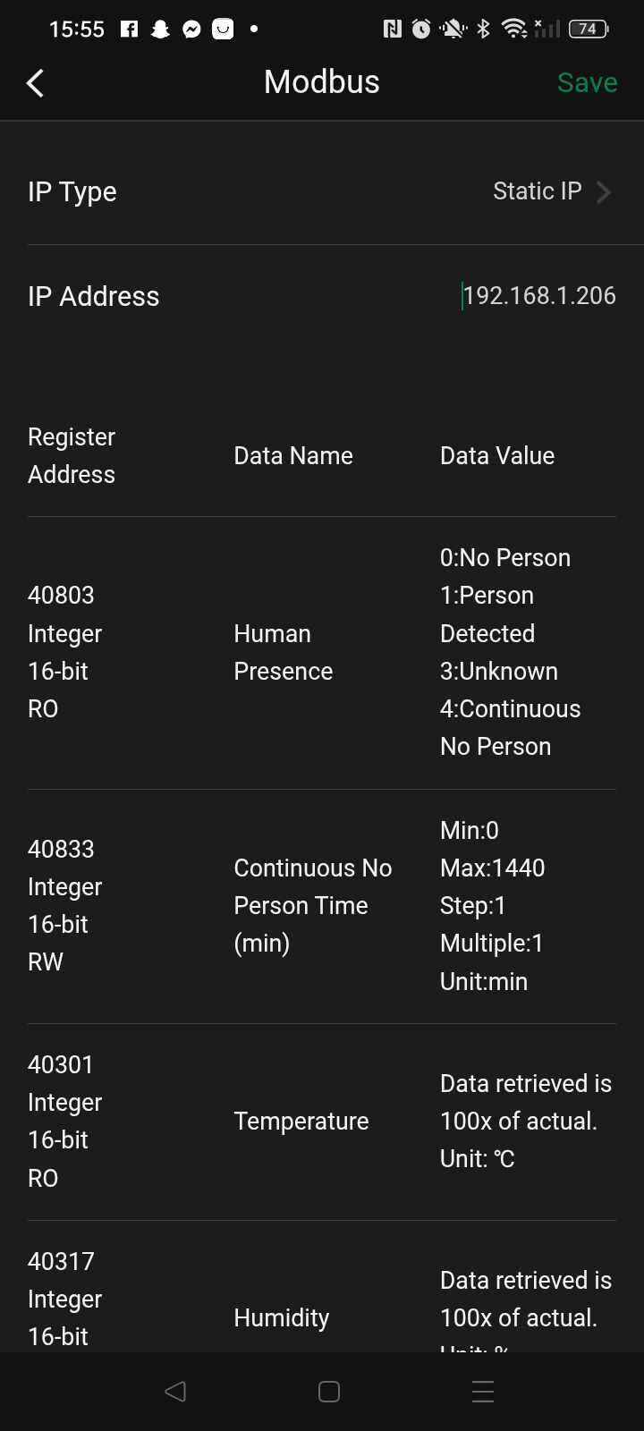The height and width of the screenshot is (1431, 644).
Task: Open the IP Type selector chevron
Action: (x=604, y=191)
